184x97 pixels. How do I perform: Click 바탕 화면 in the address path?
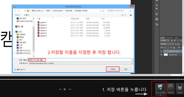69,11
